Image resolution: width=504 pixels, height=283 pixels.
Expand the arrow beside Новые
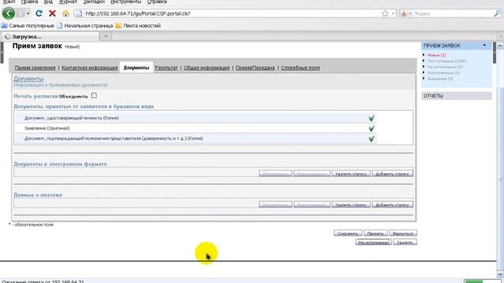pos(424,55)
